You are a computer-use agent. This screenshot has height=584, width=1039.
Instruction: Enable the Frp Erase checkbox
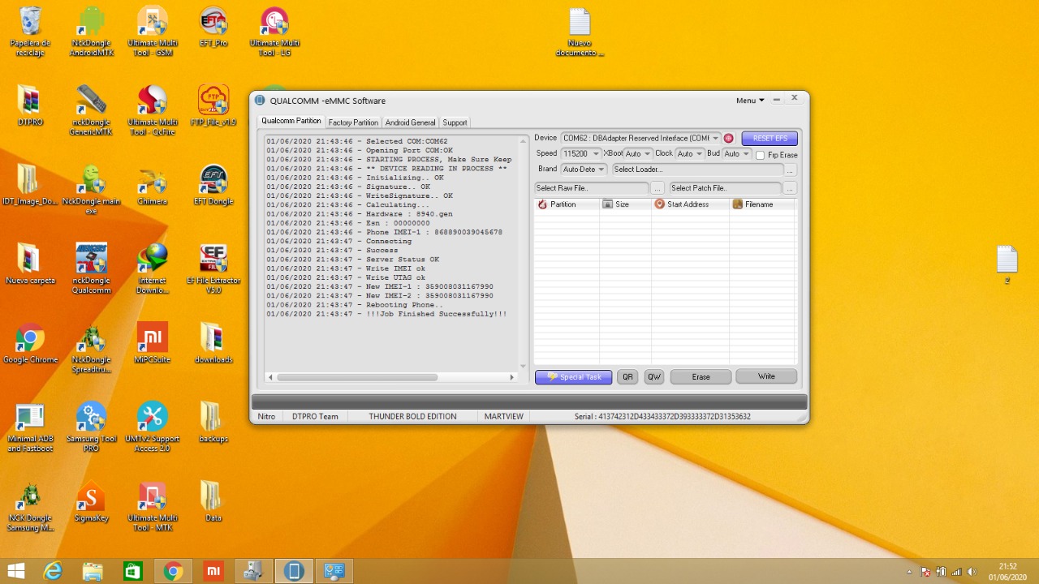point(761,155)
